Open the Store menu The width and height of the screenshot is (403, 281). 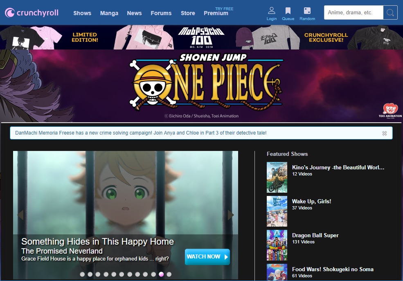[x=188, y=13]
